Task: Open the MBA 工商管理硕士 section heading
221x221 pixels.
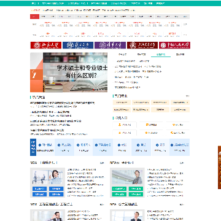Action: click(x=44, y=163)
